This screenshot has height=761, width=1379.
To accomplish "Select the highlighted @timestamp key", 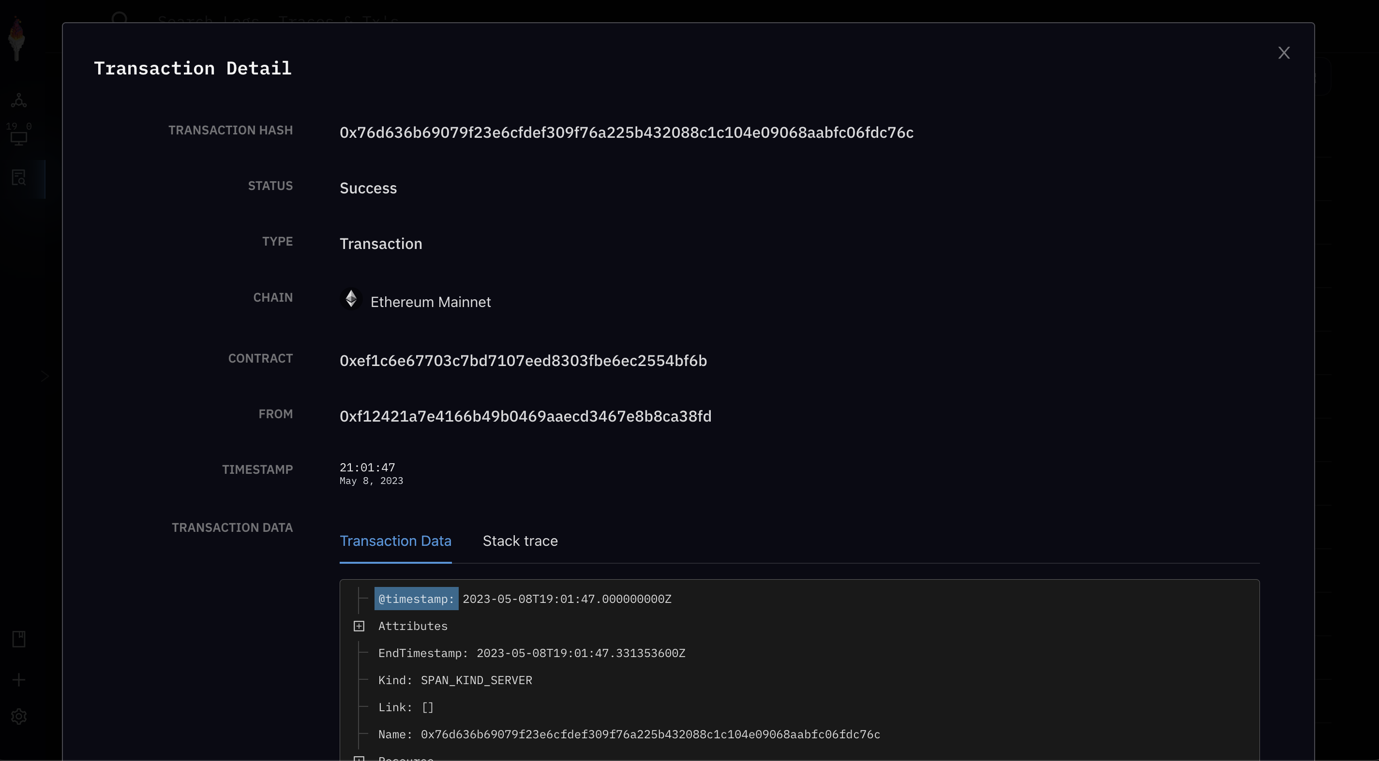I will point(416,599).
